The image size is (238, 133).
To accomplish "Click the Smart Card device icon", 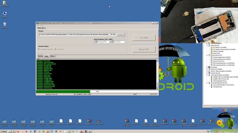I will [x=212, y=53].
